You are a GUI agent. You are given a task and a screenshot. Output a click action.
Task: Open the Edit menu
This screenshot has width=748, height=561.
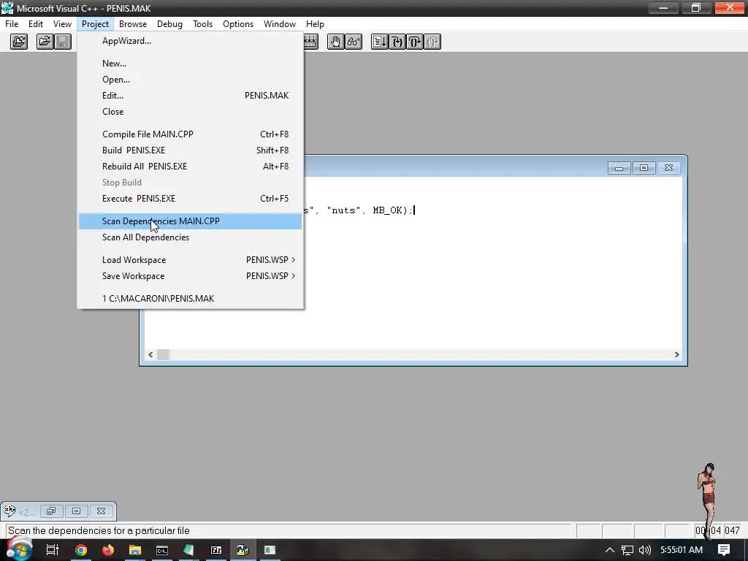(36, 24)
